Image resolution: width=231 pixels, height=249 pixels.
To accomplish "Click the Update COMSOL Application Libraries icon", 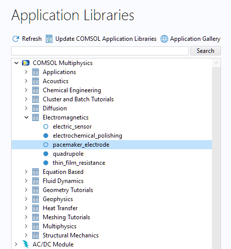I will pos(49,39).
